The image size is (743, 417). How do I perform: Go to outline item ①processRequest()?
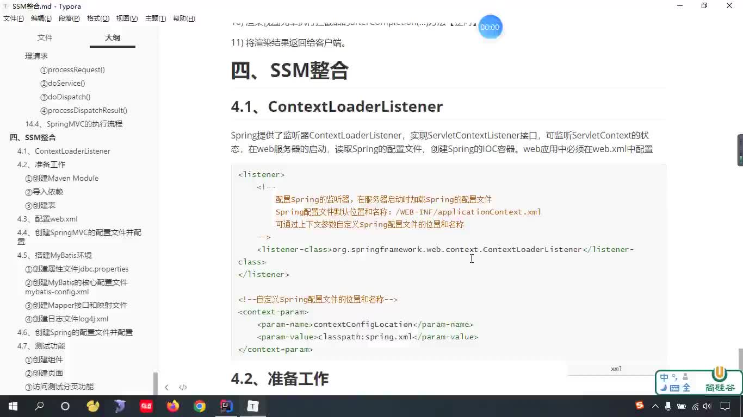click(x=72, y=69)
